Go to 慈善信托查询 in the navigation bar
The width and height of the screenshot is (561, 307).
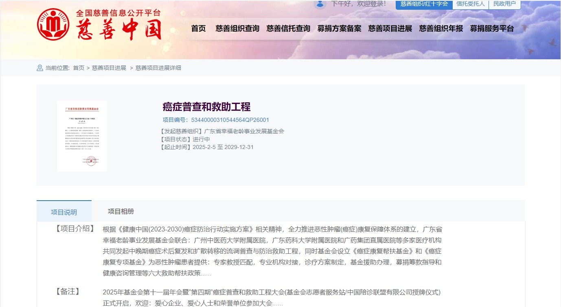[288, 28]
